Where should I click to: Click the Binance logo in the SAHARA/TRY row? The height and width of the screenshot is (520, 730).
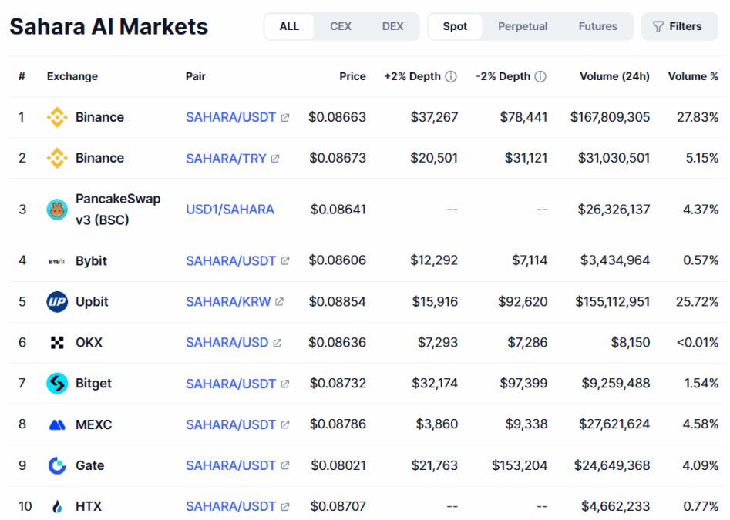(57, 158)
